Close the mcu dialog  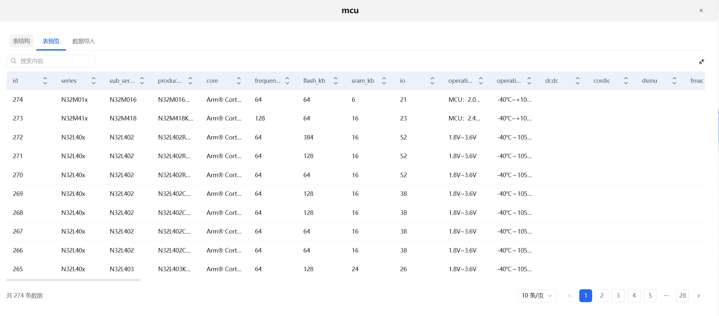coord(701,11)
